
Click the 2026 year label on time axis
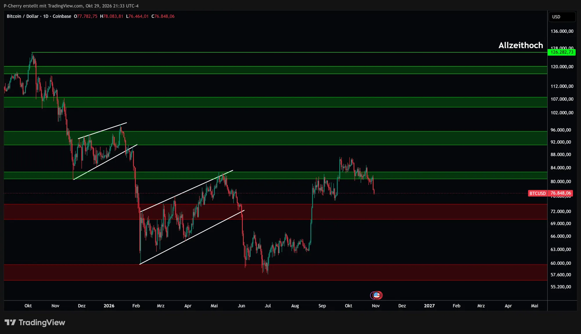[109, 306]
